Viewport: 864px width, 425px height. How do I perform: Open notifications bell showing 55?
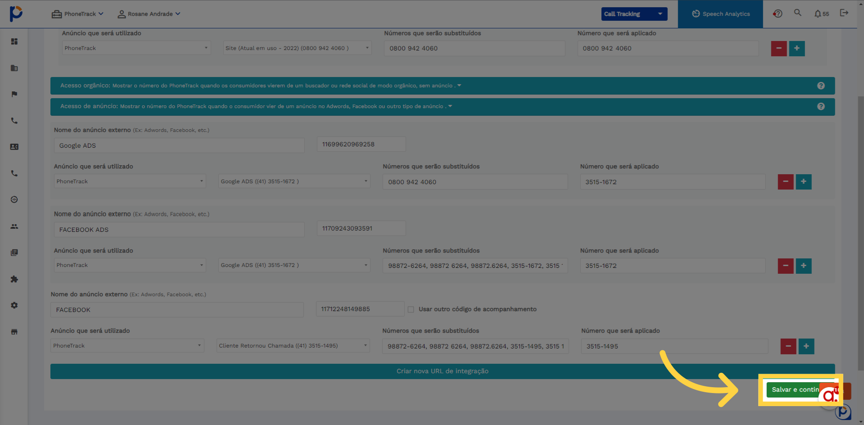821,14
